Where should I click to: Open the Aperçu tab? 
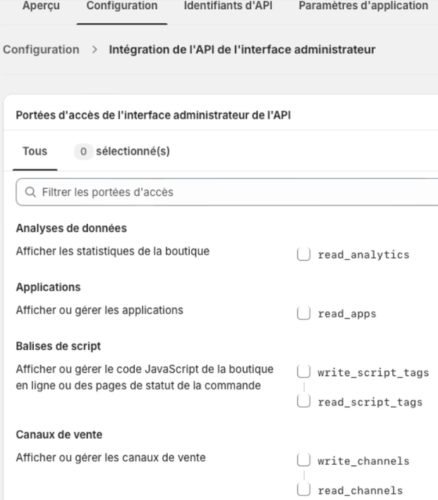[41, 6]
